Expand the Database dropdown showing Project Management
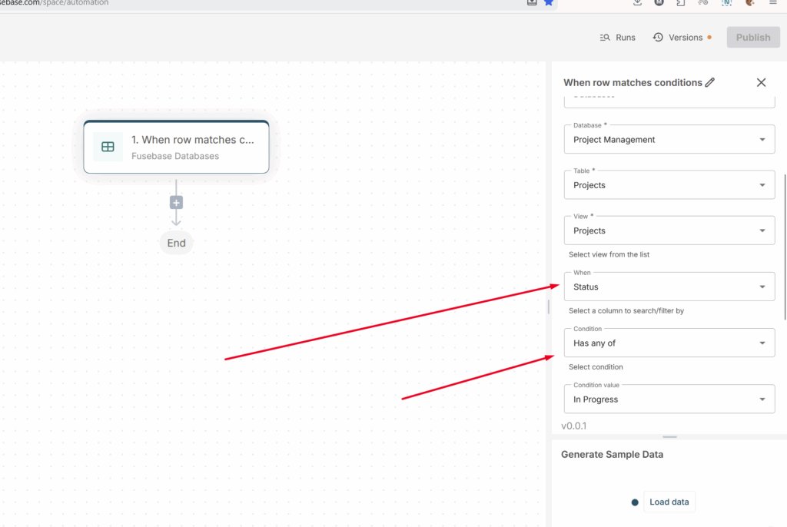Screen dimensions: 787x527 tap(669, 140)
